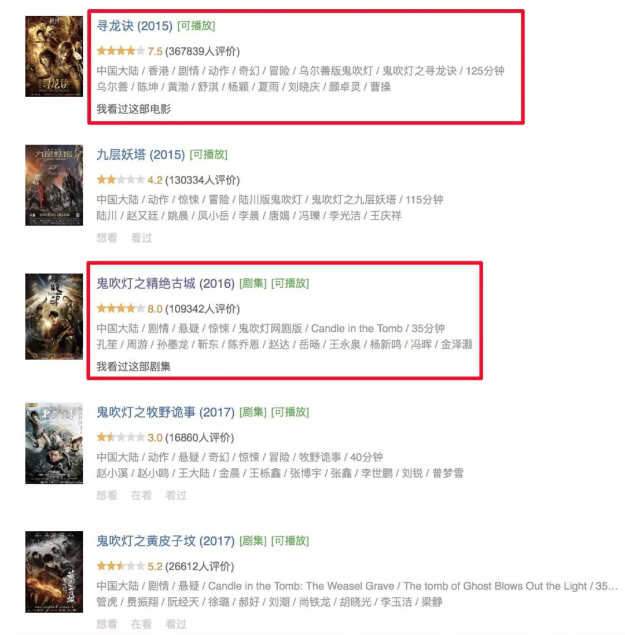Mark 鬼吹灯之牧野诡事 as 在看

(142, 495)
